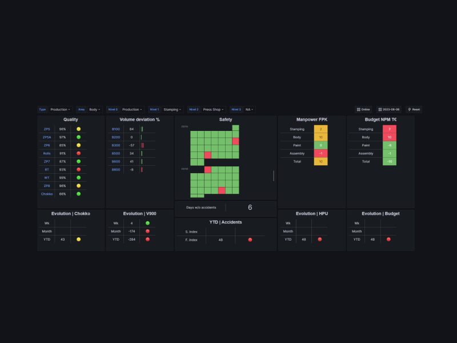Image resolution: width=457 pixels, height=343 pixels.
Task: Click the red status dot for Rolls
Action: [x=78, y=153]
